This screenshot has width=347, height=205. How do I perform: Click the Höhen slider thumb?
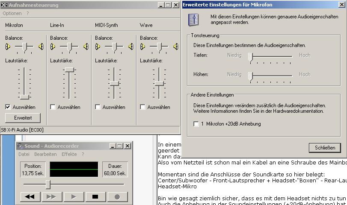(250, 76)
